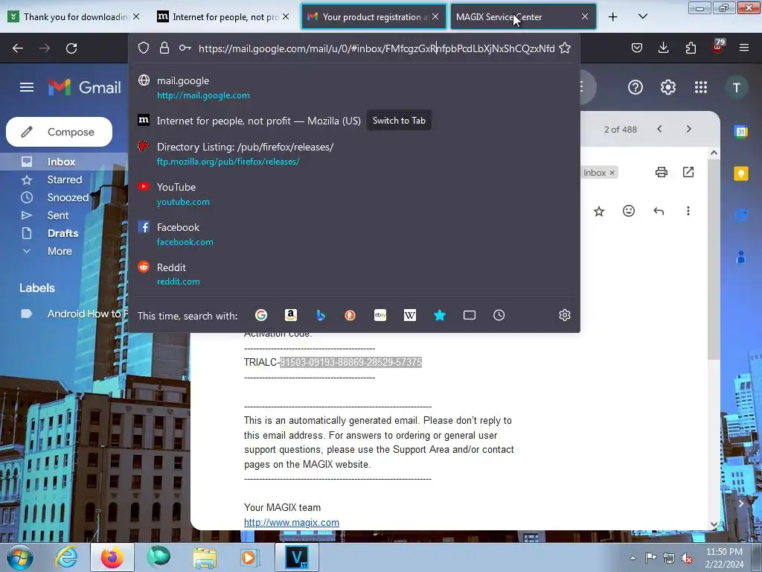
Task: Star this email message
Action: pos(599,211)
